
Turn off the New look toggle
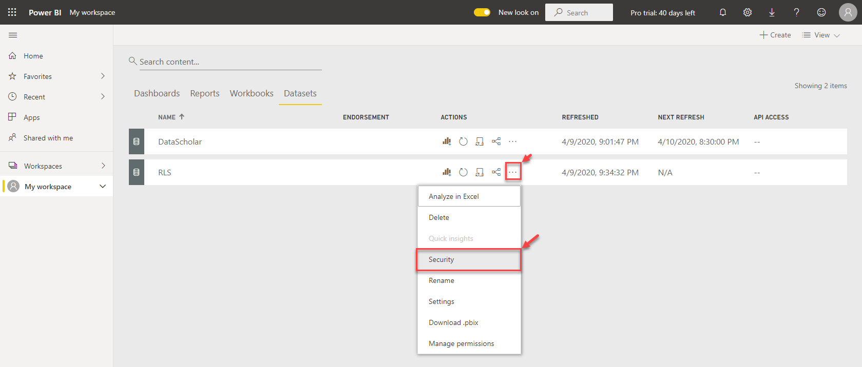coord(482,12)
